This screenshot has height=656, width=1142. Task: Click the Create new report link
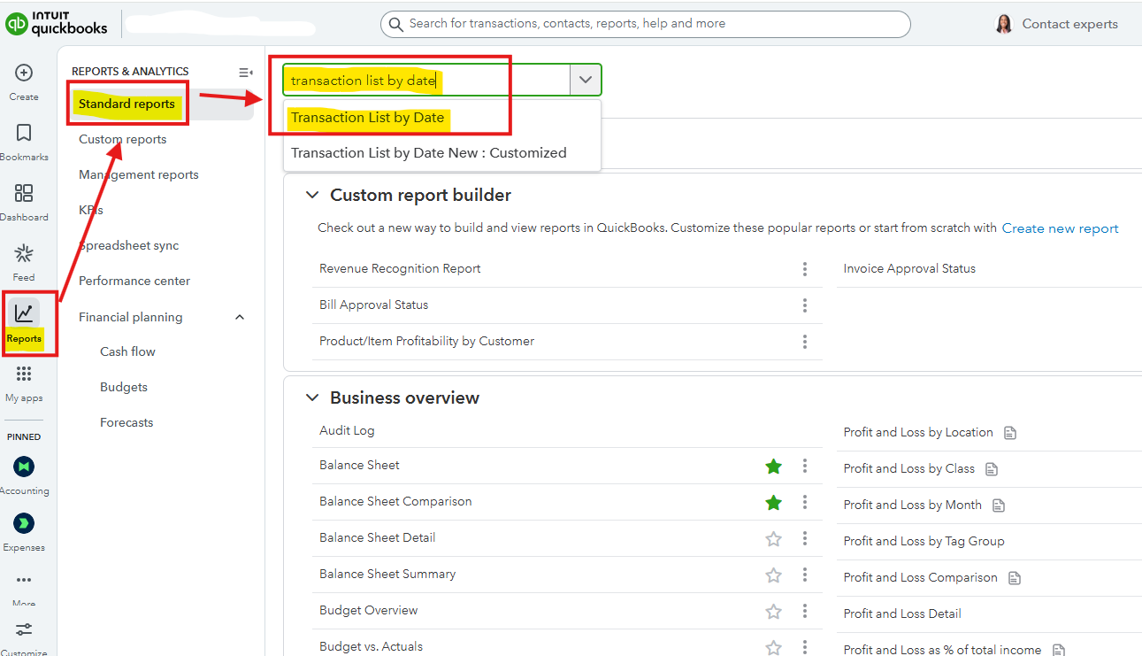[x=1060, y=228]
